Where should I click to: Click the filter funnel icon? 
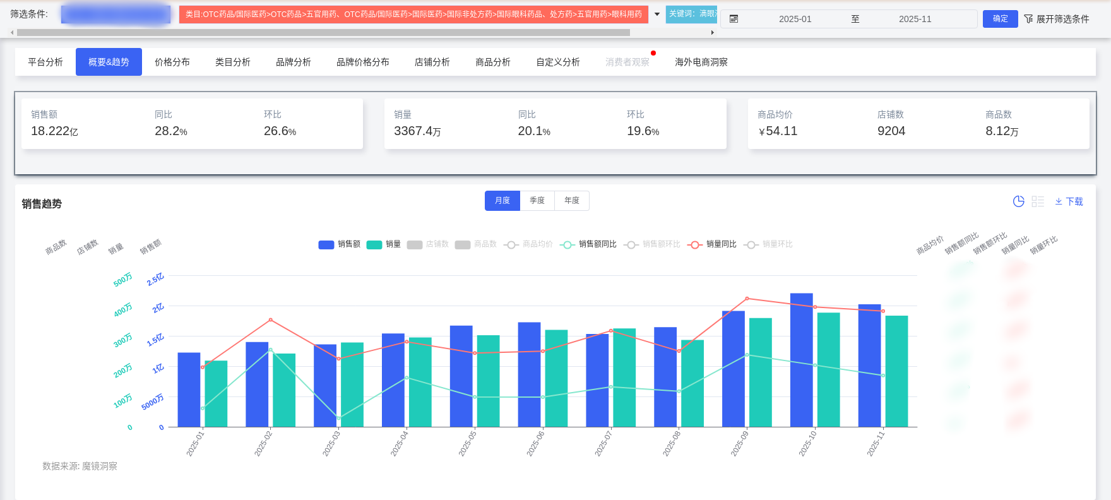click(x=1028, y=19)
